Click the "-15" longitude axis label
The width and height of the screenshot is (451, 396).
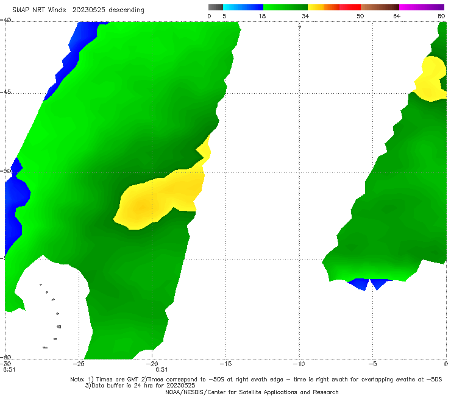pos(225,364)
